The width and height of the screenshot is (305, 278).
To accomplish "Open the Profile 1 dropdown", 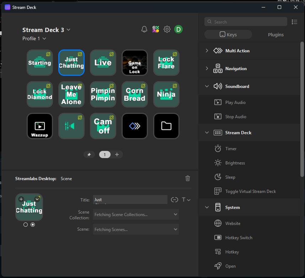I will tap(34, 38).
